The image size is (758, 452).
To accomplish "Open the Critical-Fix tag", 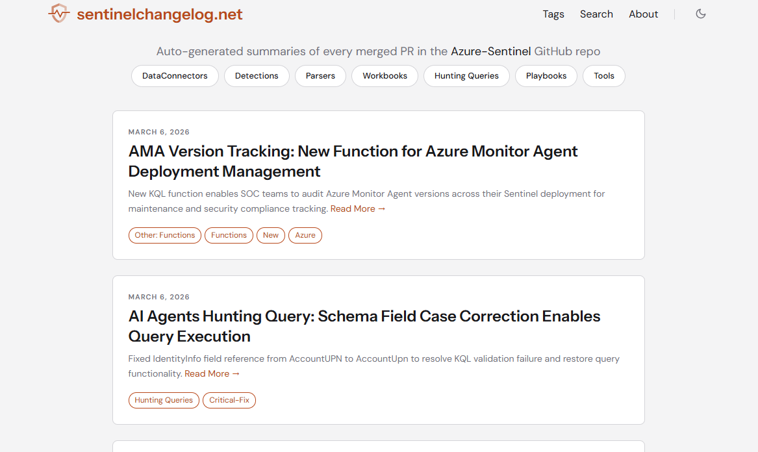I will pos(229,400).
